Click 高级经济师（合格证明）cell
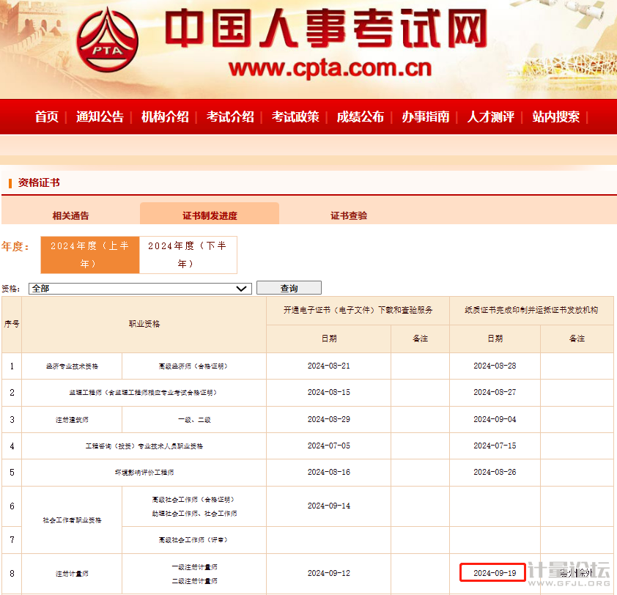Image resolution: width=617 pixels, height=595 pixels. 194,366
